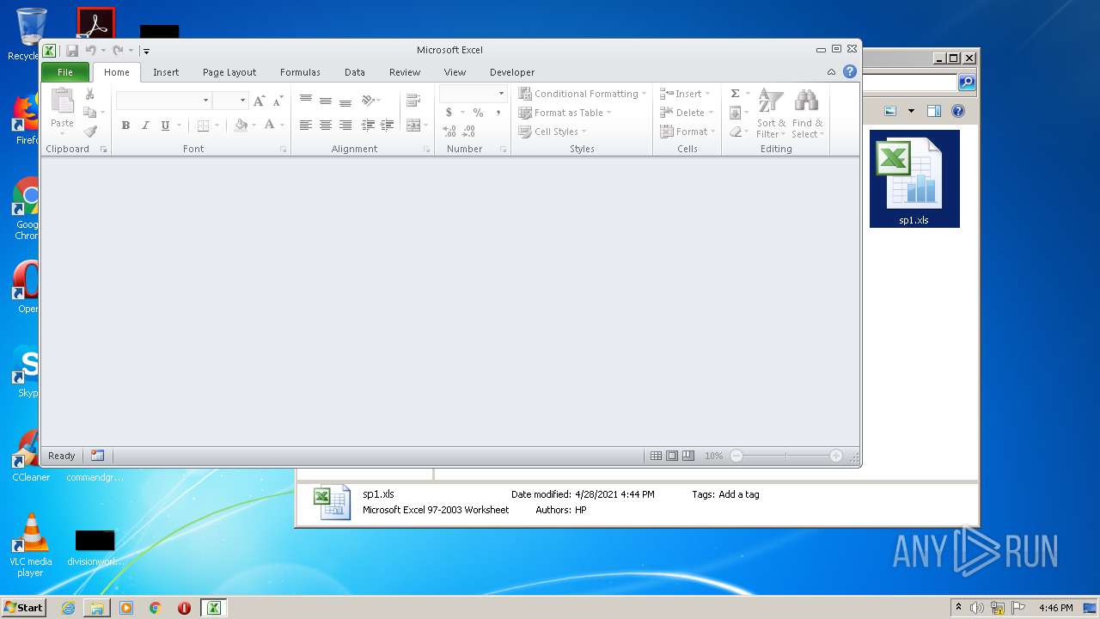Viewport: 1100px width, 619px height.
Task: Open the font name combo box
Action: (163, 101)
